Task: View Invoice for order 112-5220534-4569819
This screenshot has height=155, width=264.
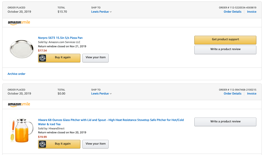Action: tap(252, 12)
